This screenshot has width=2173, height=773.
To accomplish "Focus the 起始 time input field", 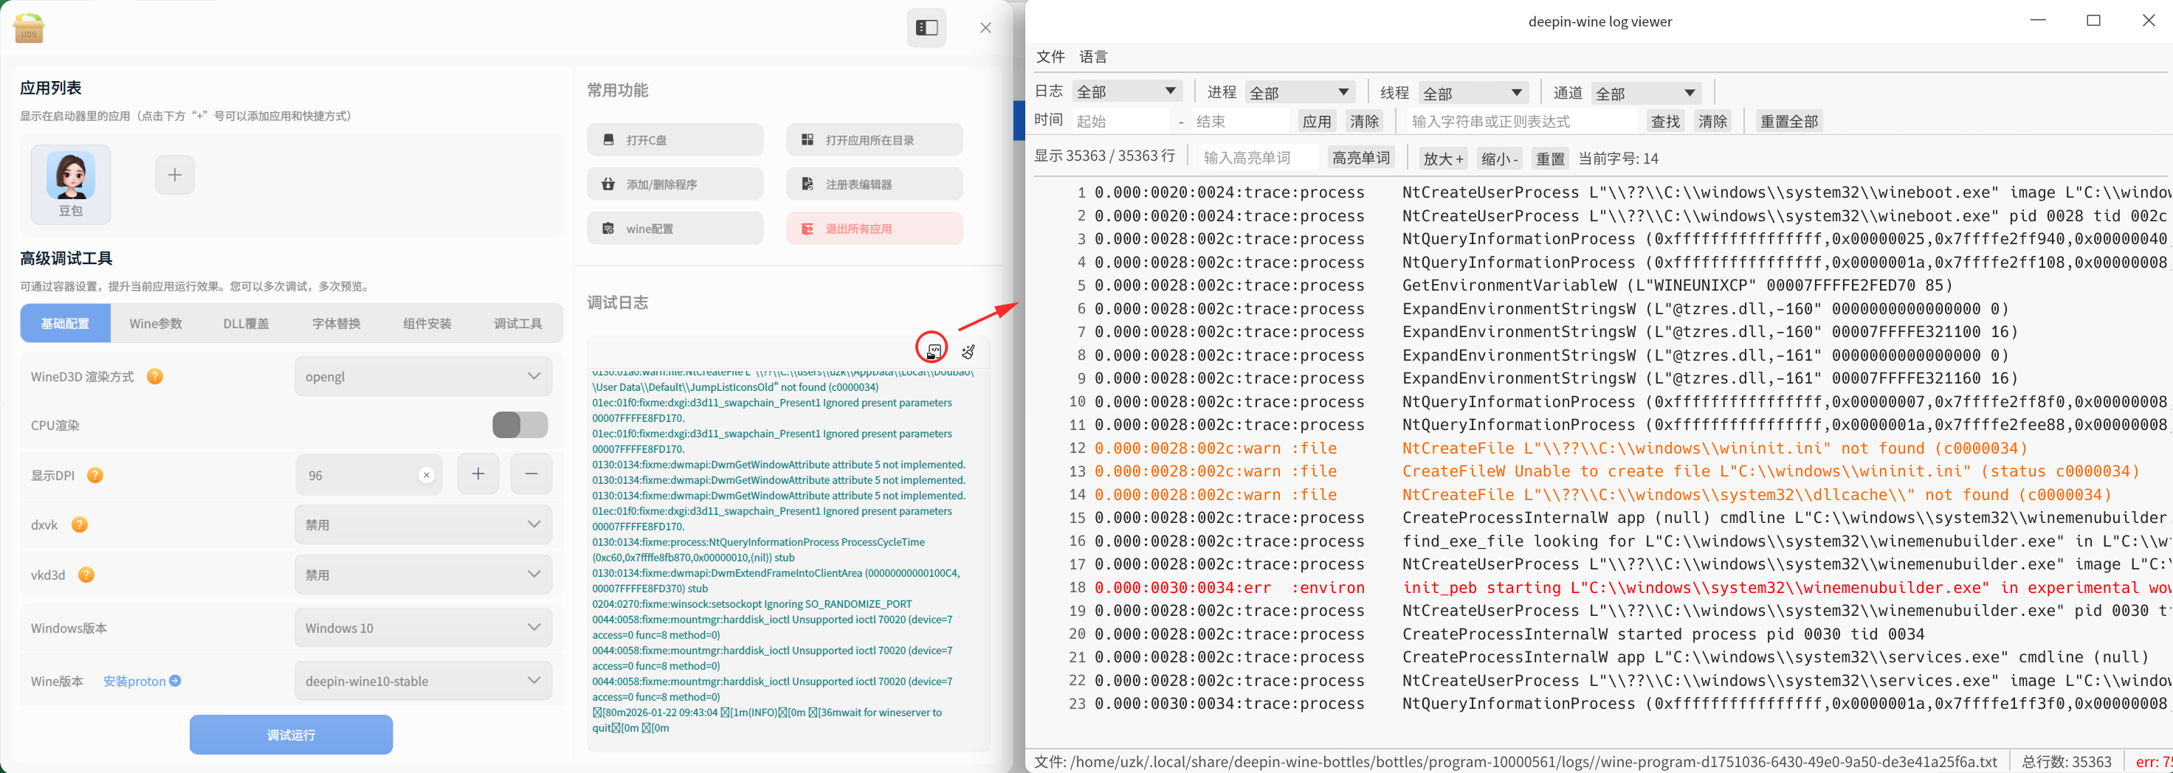I will click(x=1121, y=122).
